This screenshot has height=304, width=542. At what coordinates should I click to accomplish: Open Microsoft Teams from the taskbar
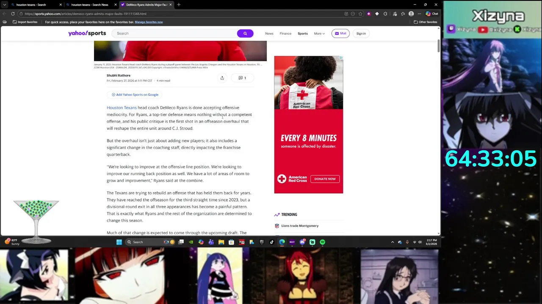(211, 242)
